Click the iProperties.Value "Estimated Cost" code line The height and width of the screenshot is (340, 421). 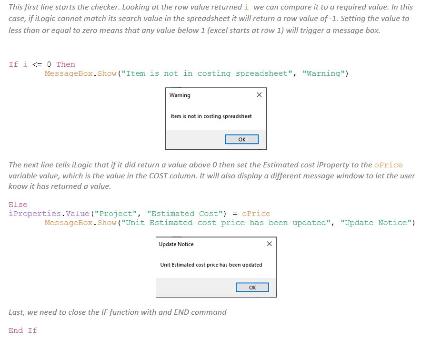pyautogui.click(x=140, y=214)
